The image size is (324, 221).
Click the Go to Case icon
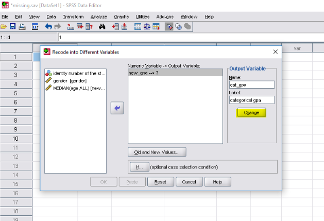click(x=71, y=27)
